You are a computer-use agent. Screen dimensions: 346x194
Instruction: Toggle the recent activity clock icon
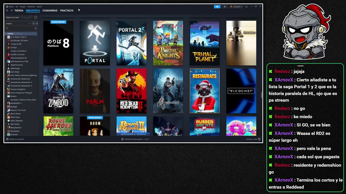click(34, 23)
